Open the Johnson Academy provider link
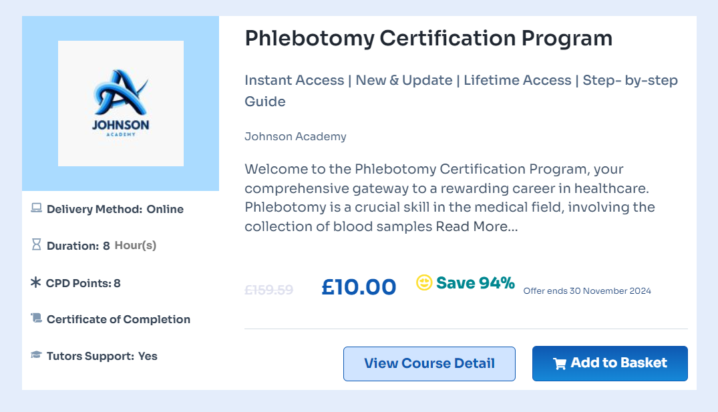This screenshot has width=718, height=412. [x=295, y=136]
